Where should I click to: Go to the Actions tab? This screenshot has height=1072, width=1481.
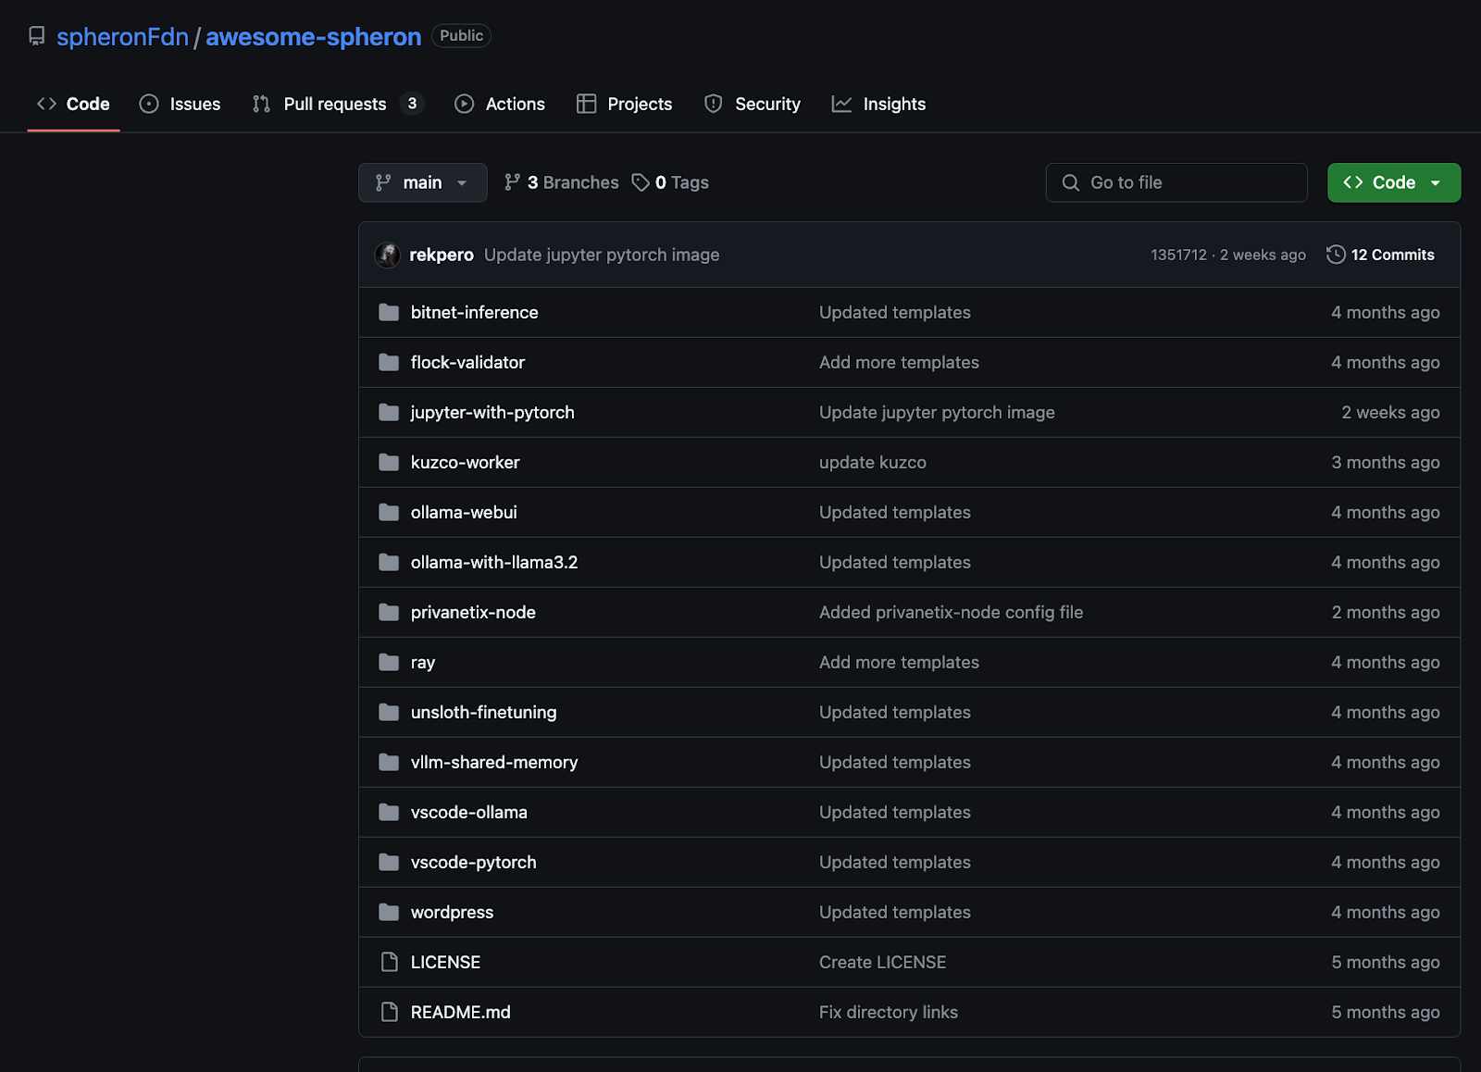tap(500, 104)
